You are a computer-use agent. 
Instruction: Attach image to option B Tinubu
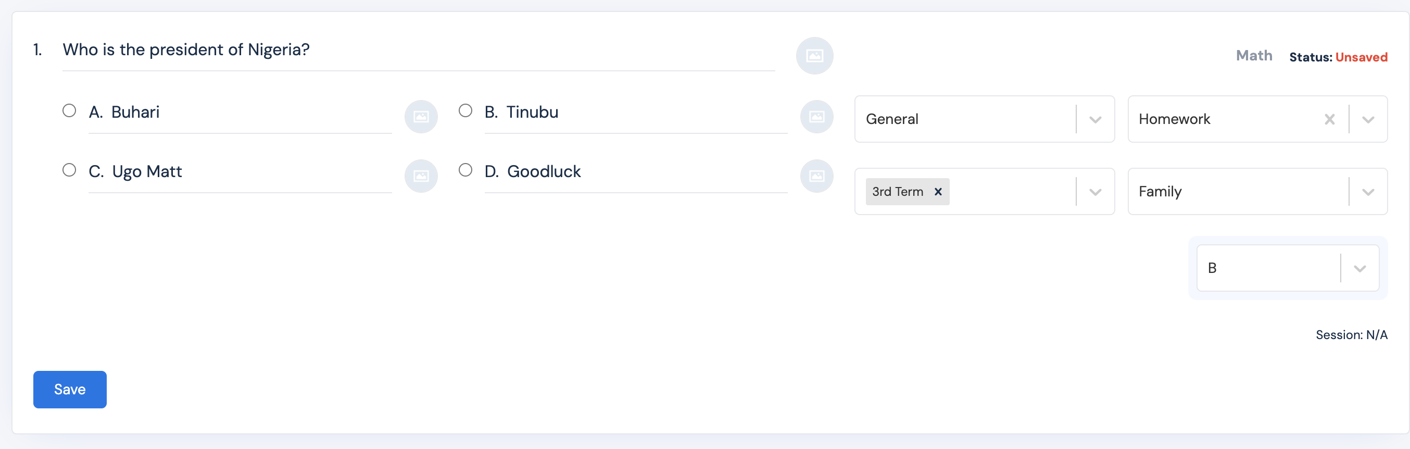[816, 117]
